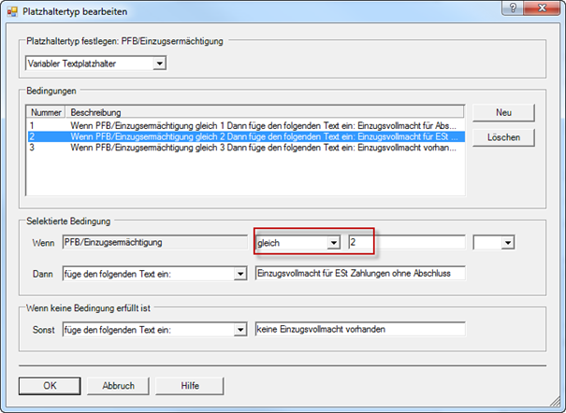Click the keine Einzugsvollmacht vorhanden text field
This screenshot has width=566, height=413.
pos(360,330)
